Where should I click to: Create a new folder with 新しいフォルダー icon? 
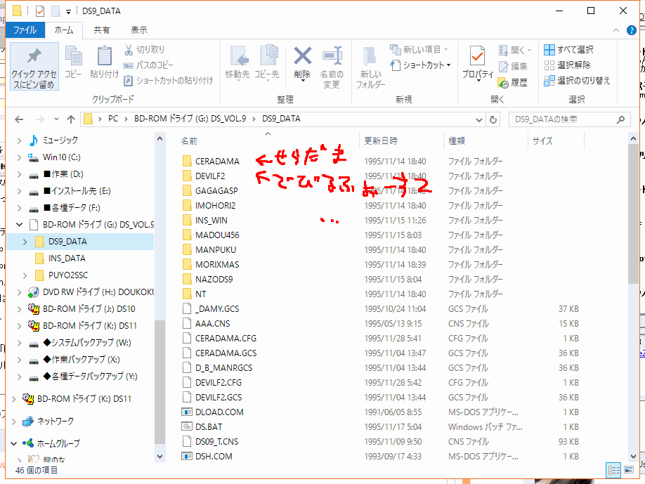370,61
